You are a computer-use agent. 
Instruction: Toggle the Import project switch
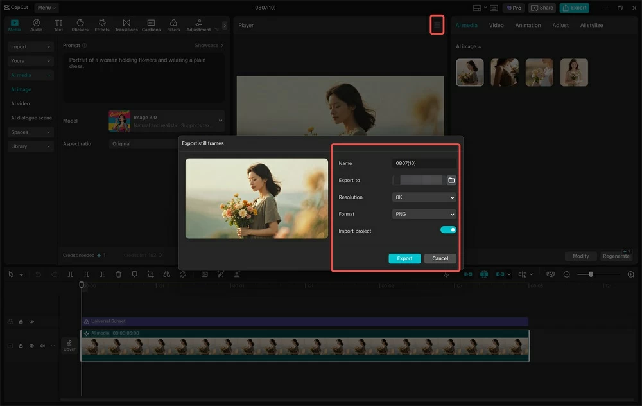click(448, 230)
